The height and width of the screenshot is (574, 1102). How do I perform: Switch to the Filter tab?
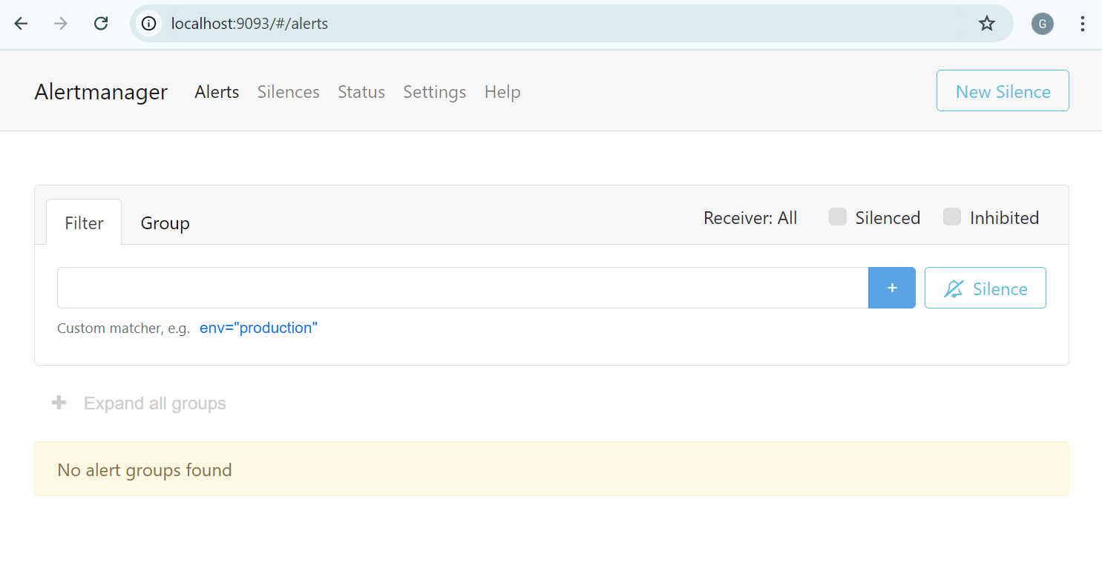84,222
